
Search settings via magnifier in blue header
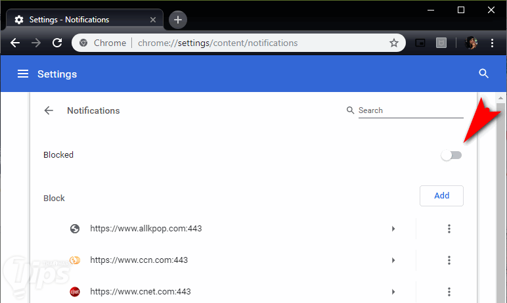click(483, 74)
